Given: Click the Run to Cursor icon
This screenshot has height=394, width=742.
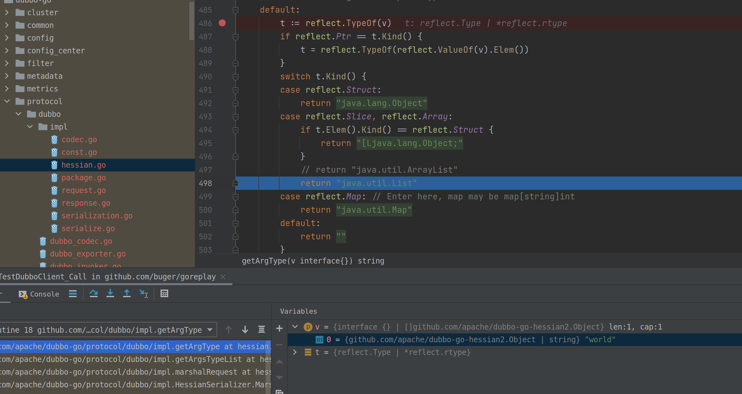Looking at the screenshot, I should 143,293.
